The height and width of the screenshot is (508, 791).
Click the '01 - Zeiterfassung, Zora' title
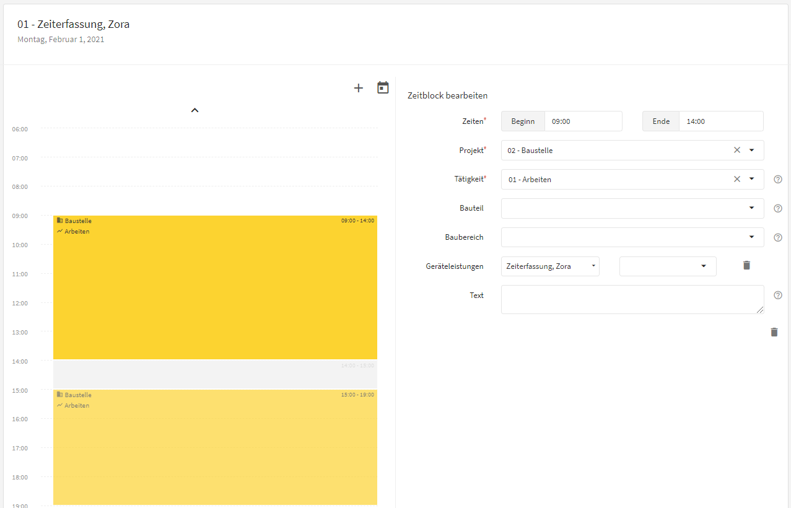point(74,25)
